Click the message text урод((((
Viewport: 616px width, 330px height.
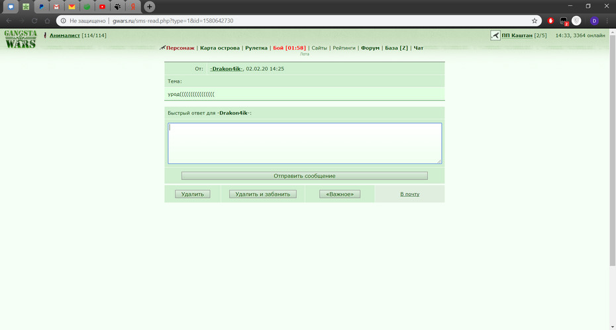191,94
